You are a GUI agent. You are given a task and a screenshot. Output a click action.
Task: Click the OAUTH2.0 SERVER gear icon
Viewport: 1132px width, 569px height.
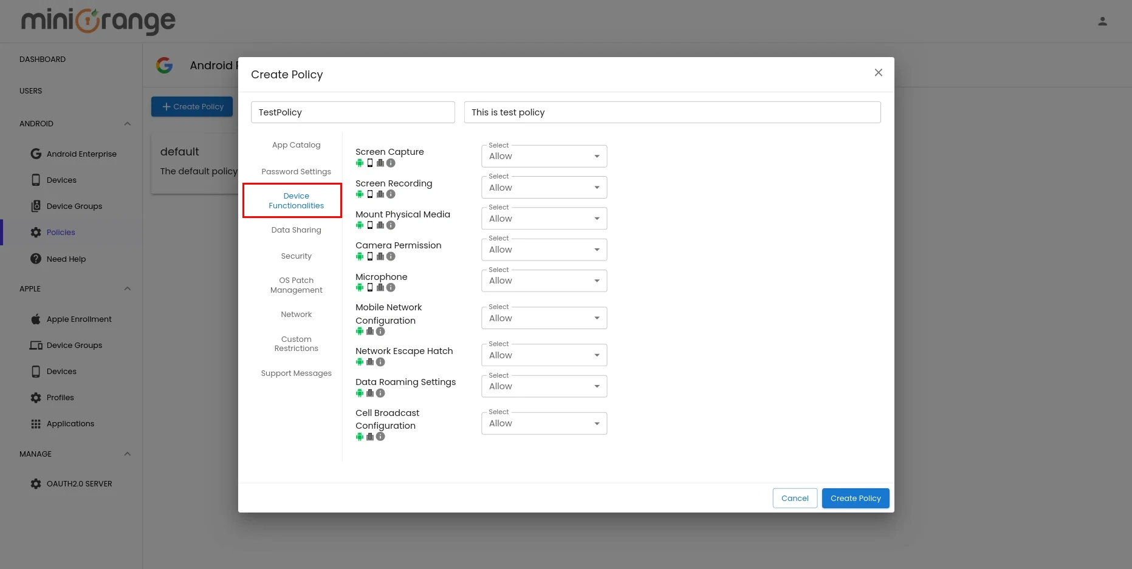point(36,483)
